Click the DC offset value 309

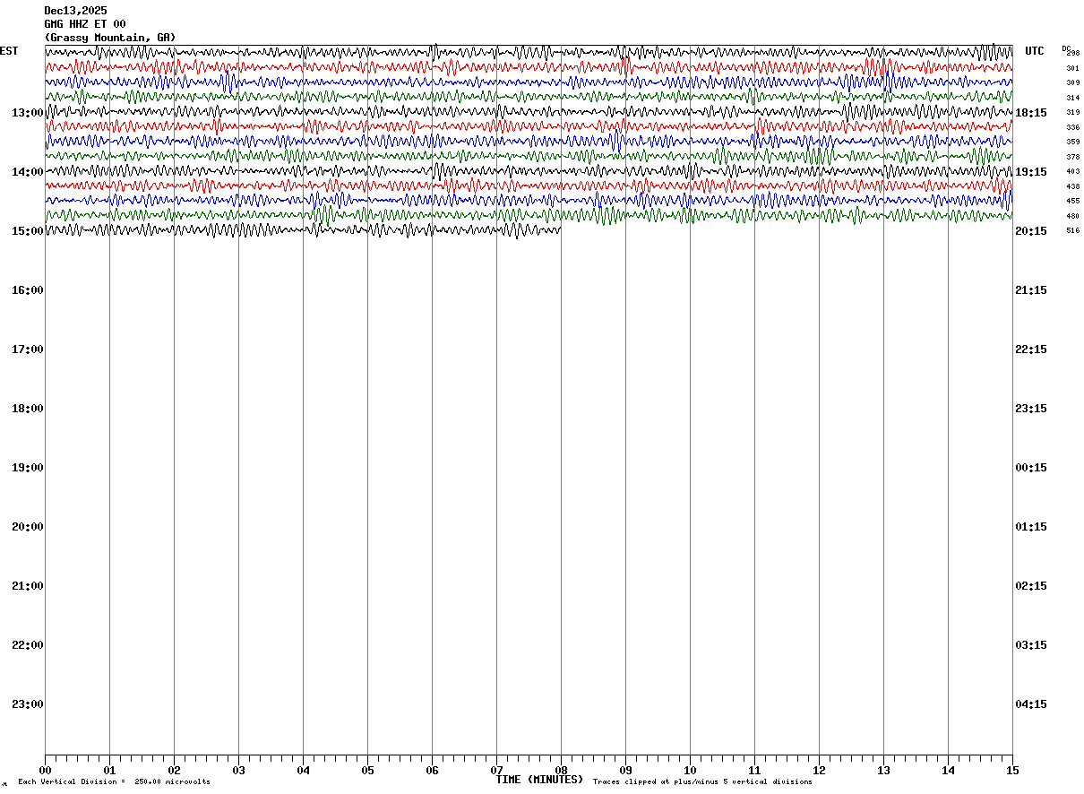(1072, 82)
